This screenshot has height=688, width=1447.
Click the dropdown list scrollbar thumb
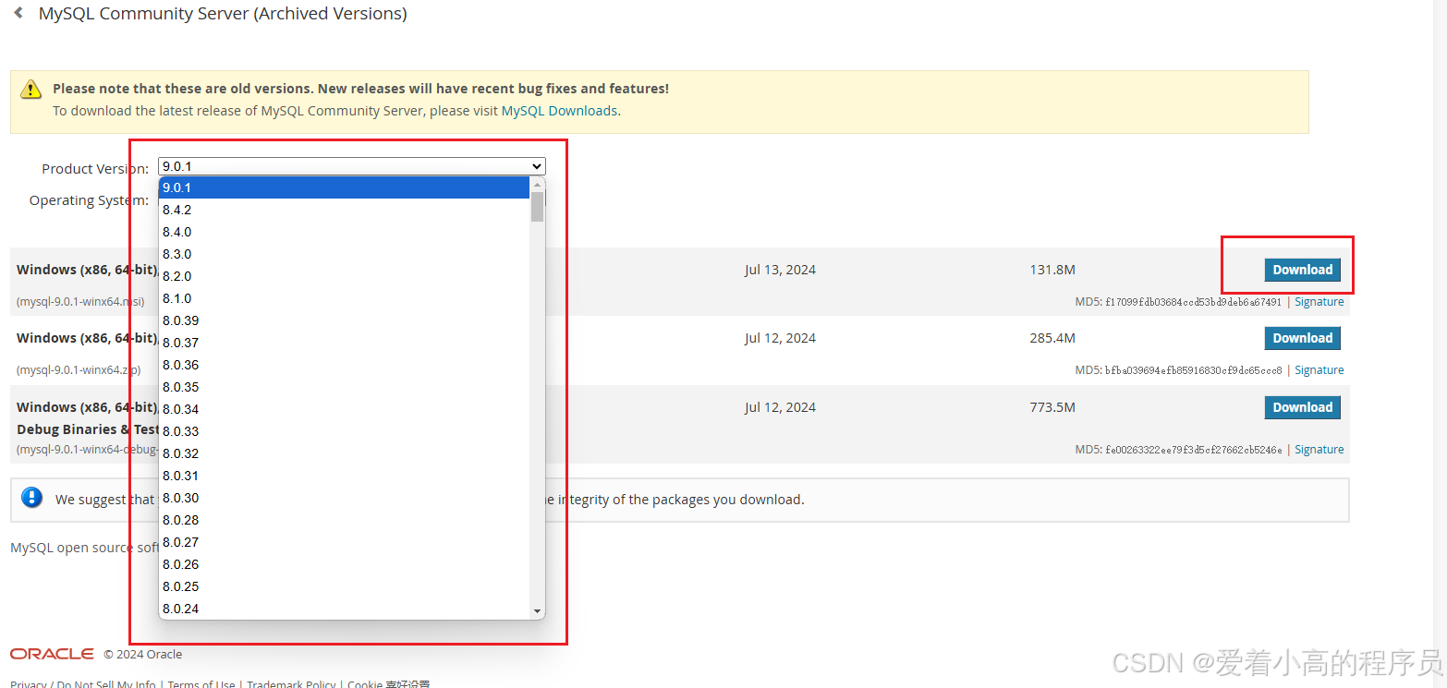(537, 207)
